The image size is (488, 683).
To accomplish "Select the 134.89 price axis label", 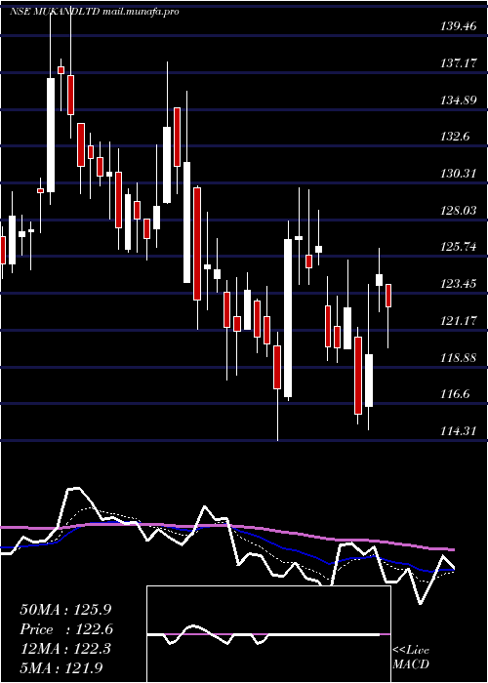I will (x=459, y=100).
